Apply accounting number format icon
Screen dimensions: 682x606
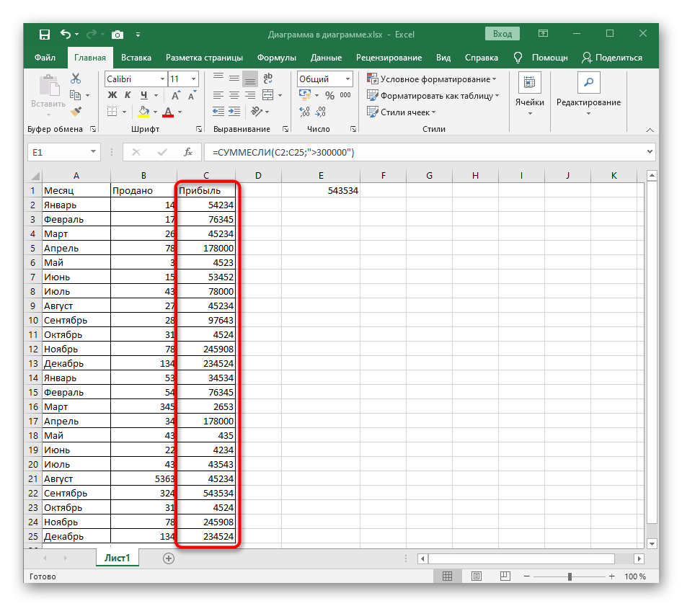(x=305, y=95)
